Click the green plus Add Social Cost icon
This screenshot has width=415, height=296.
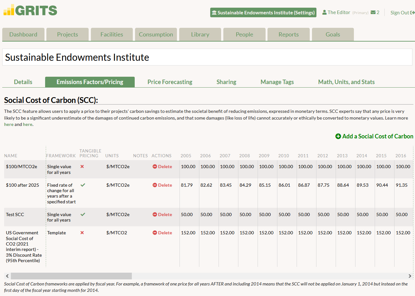338,136
